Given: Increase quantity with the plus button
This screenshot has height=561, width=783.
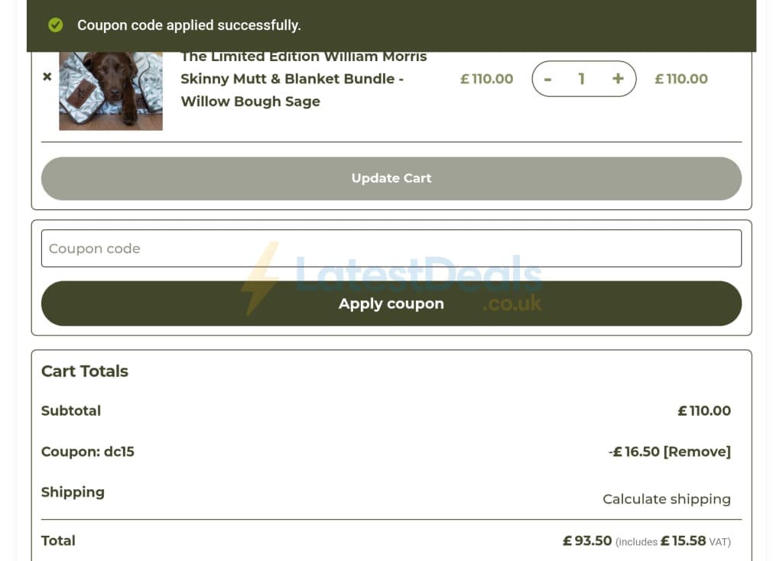Looking at the screenshot, I should [618, 79].
